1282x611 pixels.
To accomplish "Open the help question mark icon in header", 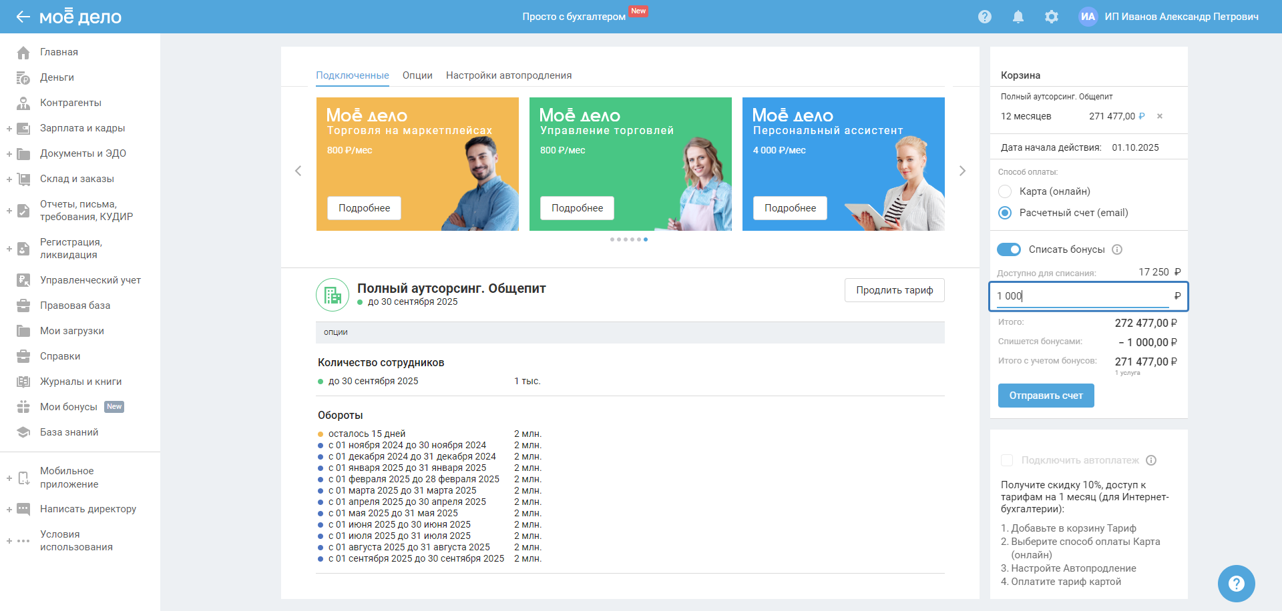I will coord(985,17).
